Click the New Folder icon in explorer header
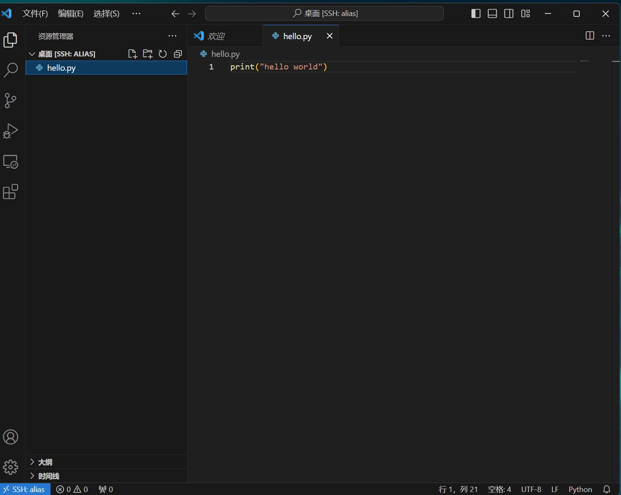Screen dimensions: 621x495 coord(148,54)
